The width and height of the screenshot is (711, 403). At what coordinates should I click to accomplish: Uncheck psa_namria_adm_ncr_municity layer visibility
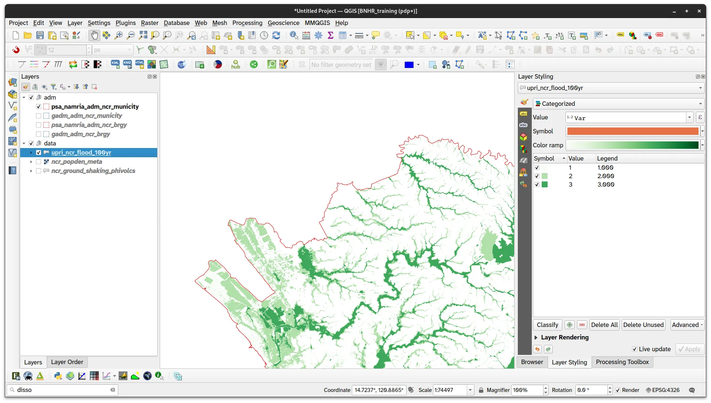pos(39,107)
